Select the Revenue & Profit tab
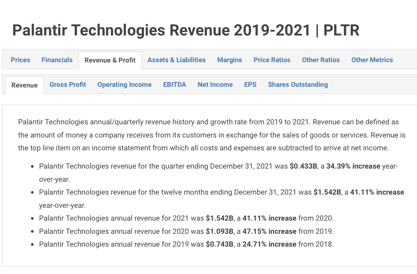 click(x=110, y=60)
